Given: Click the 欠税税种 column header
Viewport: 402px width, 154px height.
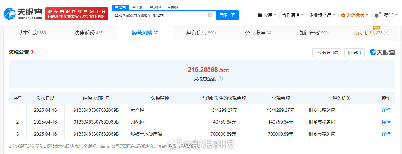Looking at the screenshot, I should pyautogui.click(x=160, y=98).
